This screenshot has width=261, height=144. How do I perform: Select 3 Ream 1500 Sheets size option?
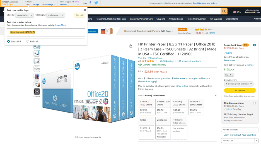coord(146,107)
